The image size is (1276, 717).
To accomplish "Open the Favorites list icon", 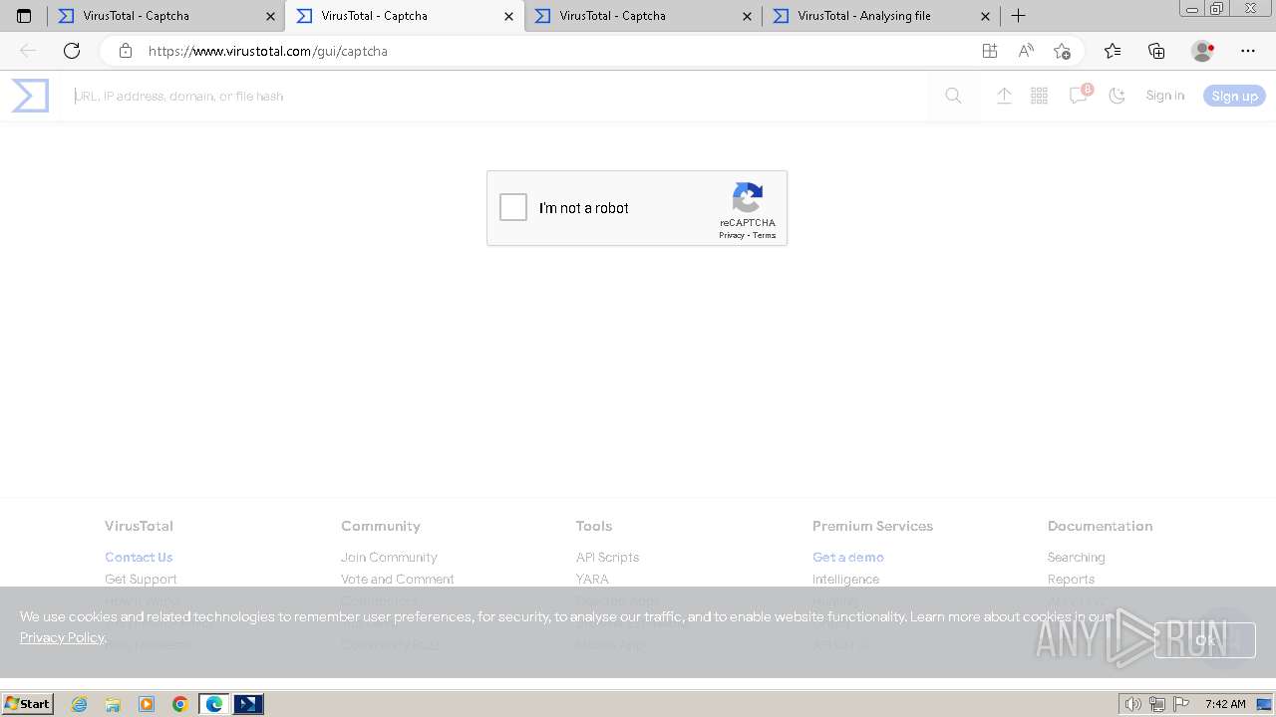I will tap(1113, 51).
